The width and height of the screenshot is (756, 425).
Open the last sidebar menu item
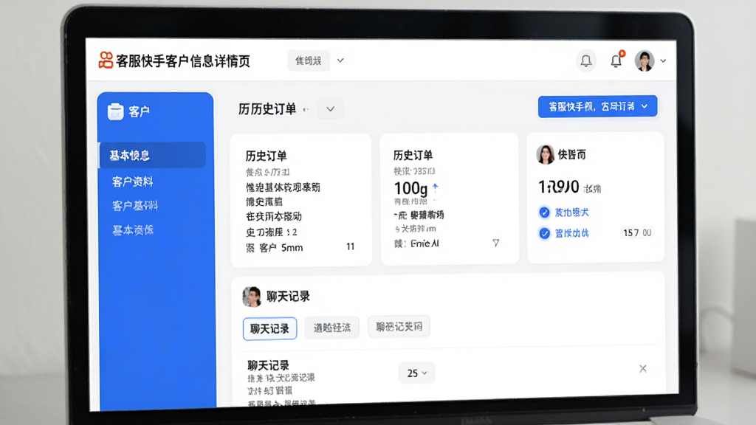(x=133, y=230)
